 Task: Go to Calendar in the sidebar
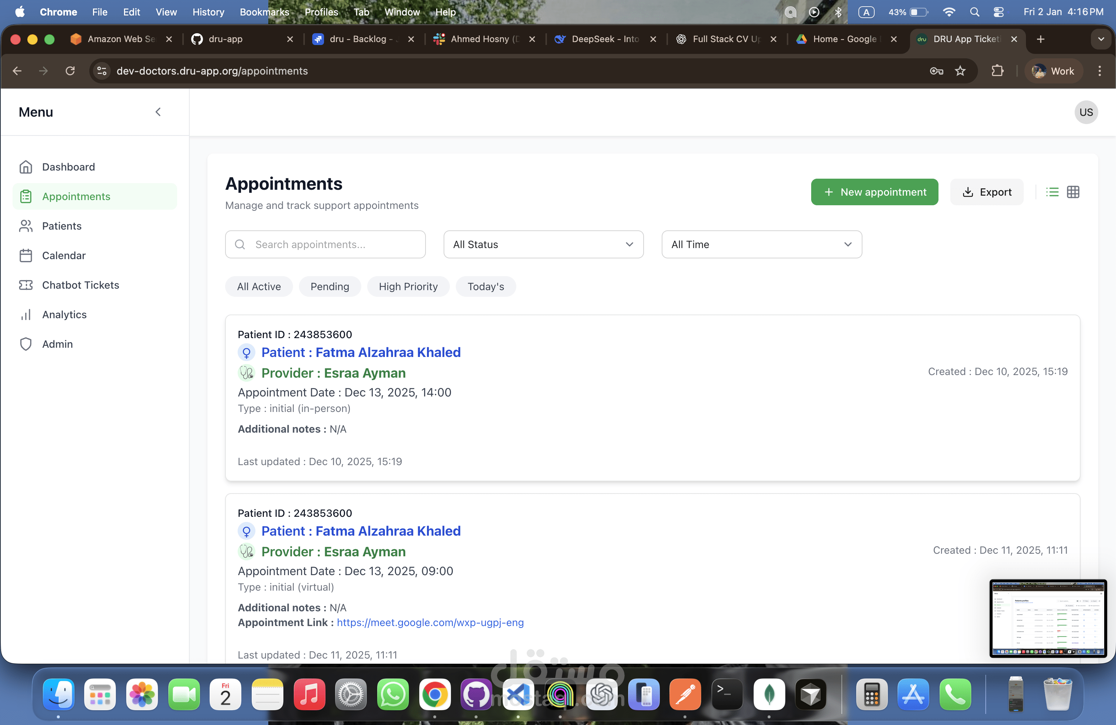(x=64, y=255)
